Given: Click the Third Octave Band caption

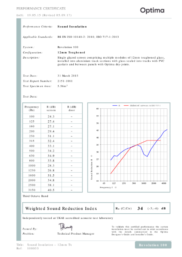Looking at the screenshot, I should point(36,196).
